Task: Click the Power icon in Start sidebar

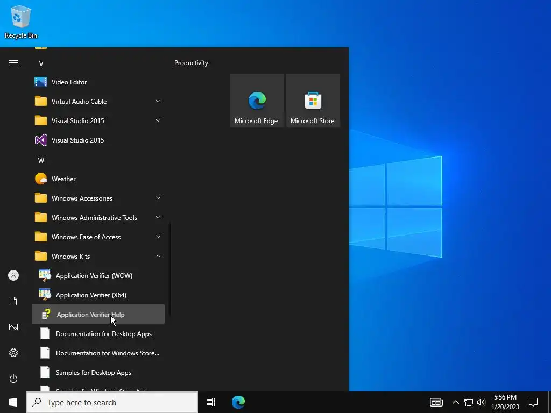Action: tap(13, 379)
